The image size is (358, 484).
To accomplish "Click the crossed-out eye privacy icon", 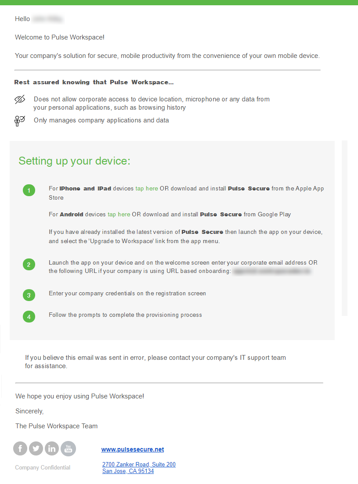I will pos(20,100).
